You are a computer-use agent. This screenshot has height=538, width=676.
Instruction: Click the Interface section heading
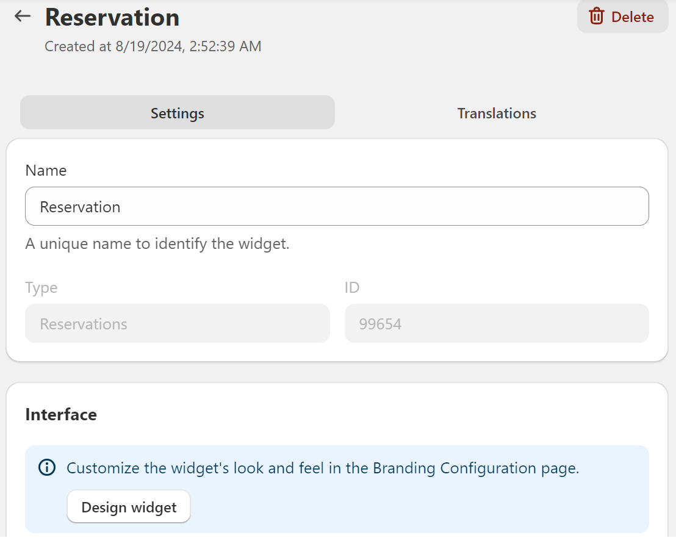(x=61, y=414)
